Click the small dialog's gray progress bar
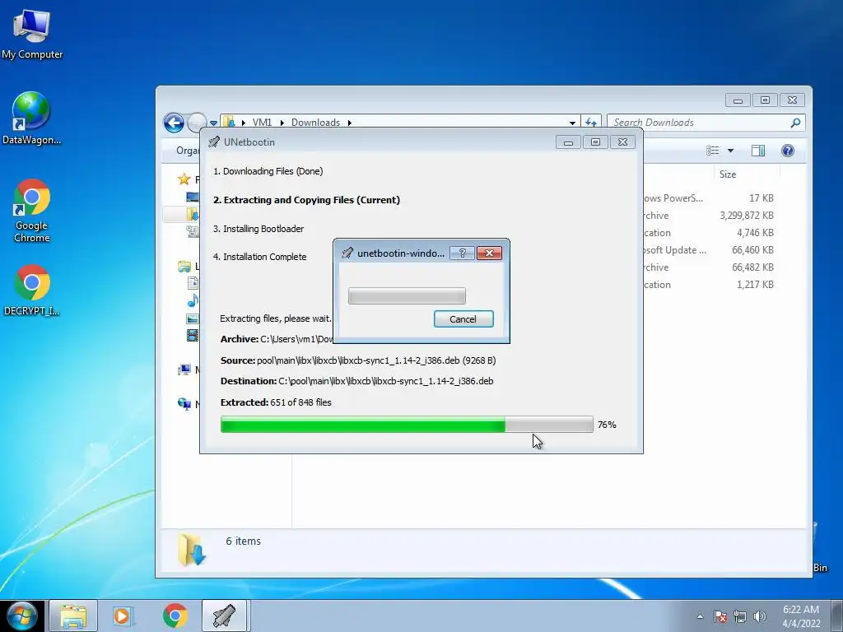Image resolution: width=843 pixels, height=632 pixels. (407, 295)
